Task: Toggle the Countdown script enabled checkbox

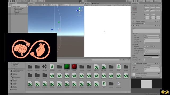Action: click(135, 63)
